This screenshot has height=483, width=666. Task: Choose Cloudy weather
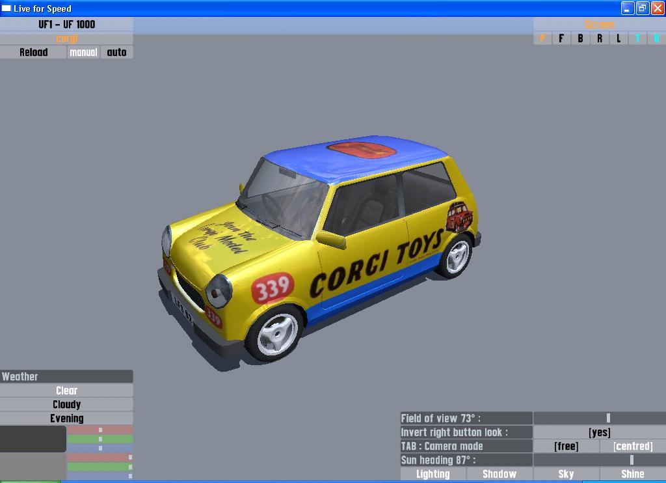tap(67, 404)
